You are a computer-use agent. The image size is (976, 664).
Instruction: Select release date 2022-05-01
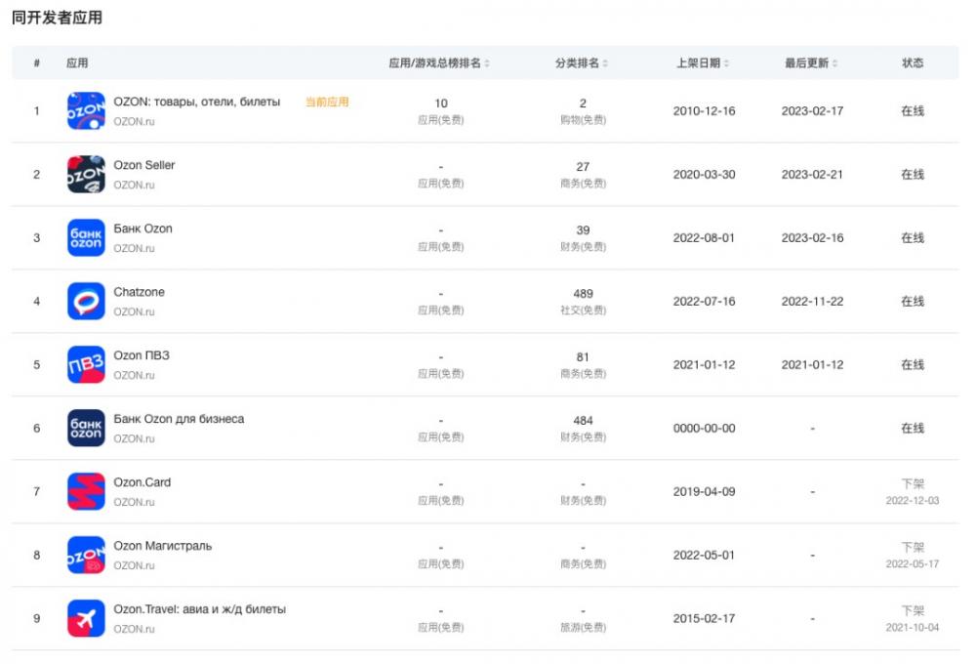[x=704, y=557]
